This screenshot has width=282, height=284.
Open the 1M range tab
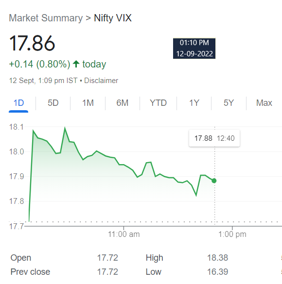pos(88,103)
